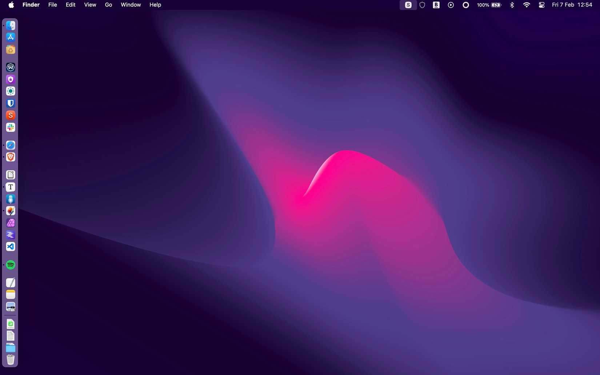Launch Slack
The image size is (600, 375).
11,127
